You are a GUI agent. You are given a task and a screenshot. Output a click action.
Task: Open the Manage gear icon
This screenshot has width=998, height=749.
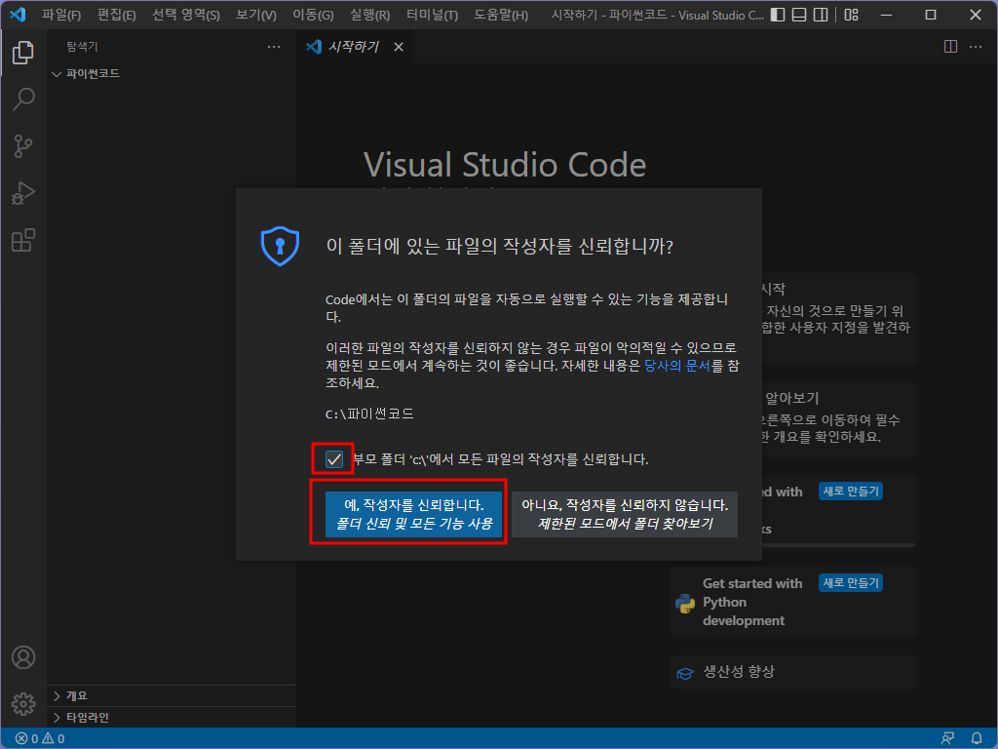[23, 704]
